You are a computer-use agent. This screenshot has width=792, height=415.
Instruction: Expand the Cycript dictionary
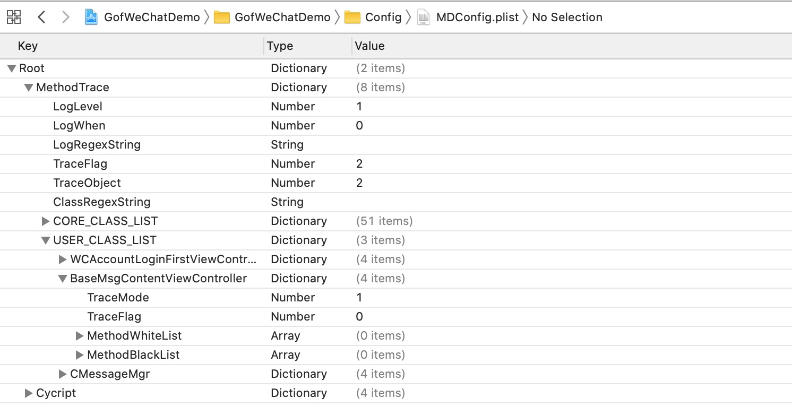coord(29,393)
